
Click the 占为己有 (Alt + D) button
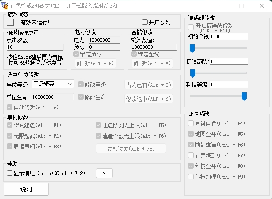point(148,85)
